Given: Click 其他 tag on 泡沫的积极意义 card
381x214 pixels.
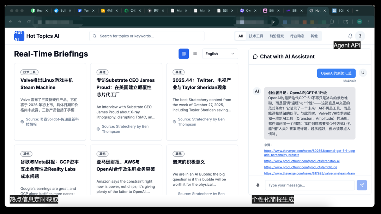Looking at the screenshot, I should point(179,154).
